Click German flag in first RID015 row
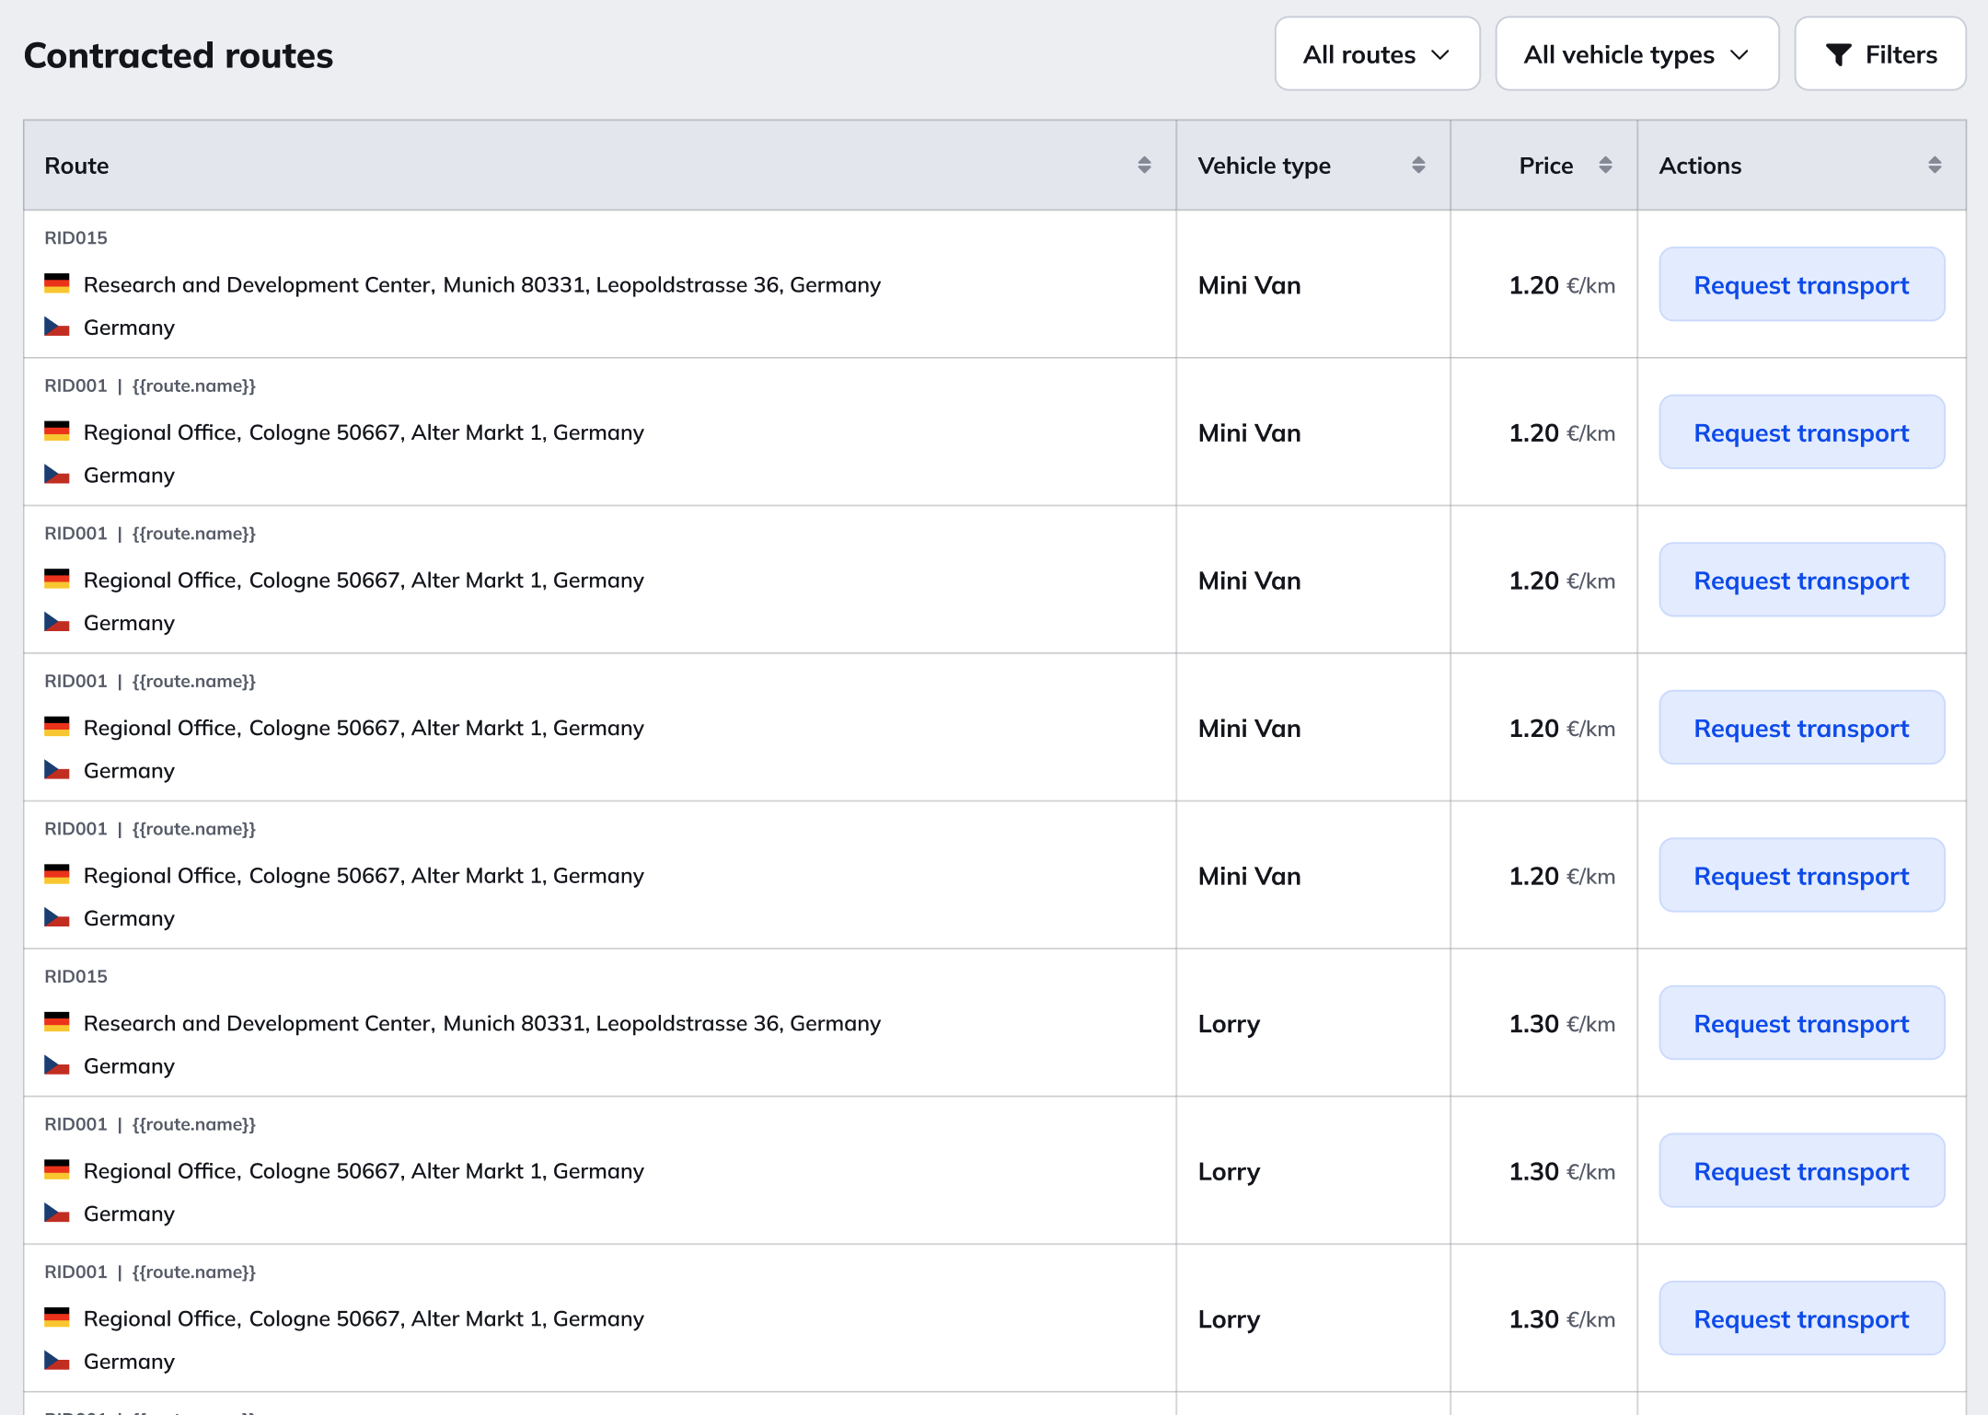This screenshot has width=1988, height=1415. pos(57,284)
